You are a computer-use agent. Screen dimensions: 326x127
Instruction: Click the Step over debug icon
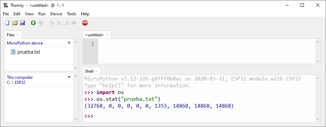52,23
